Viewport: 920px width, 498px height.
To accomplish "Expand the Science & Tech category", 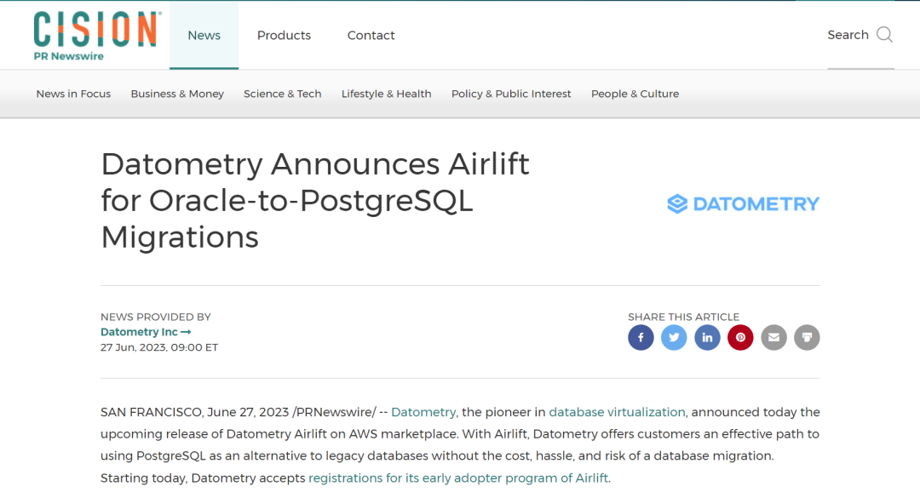I will click(282, 94).
